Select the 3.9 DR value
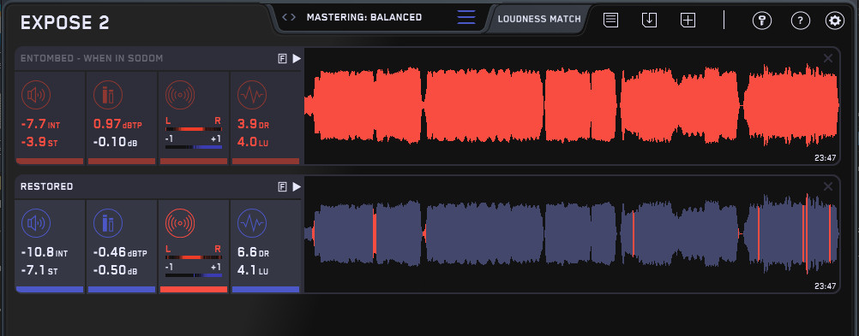Image resolution: width=859 pixels, height=336 pixels. pos(253,125)
